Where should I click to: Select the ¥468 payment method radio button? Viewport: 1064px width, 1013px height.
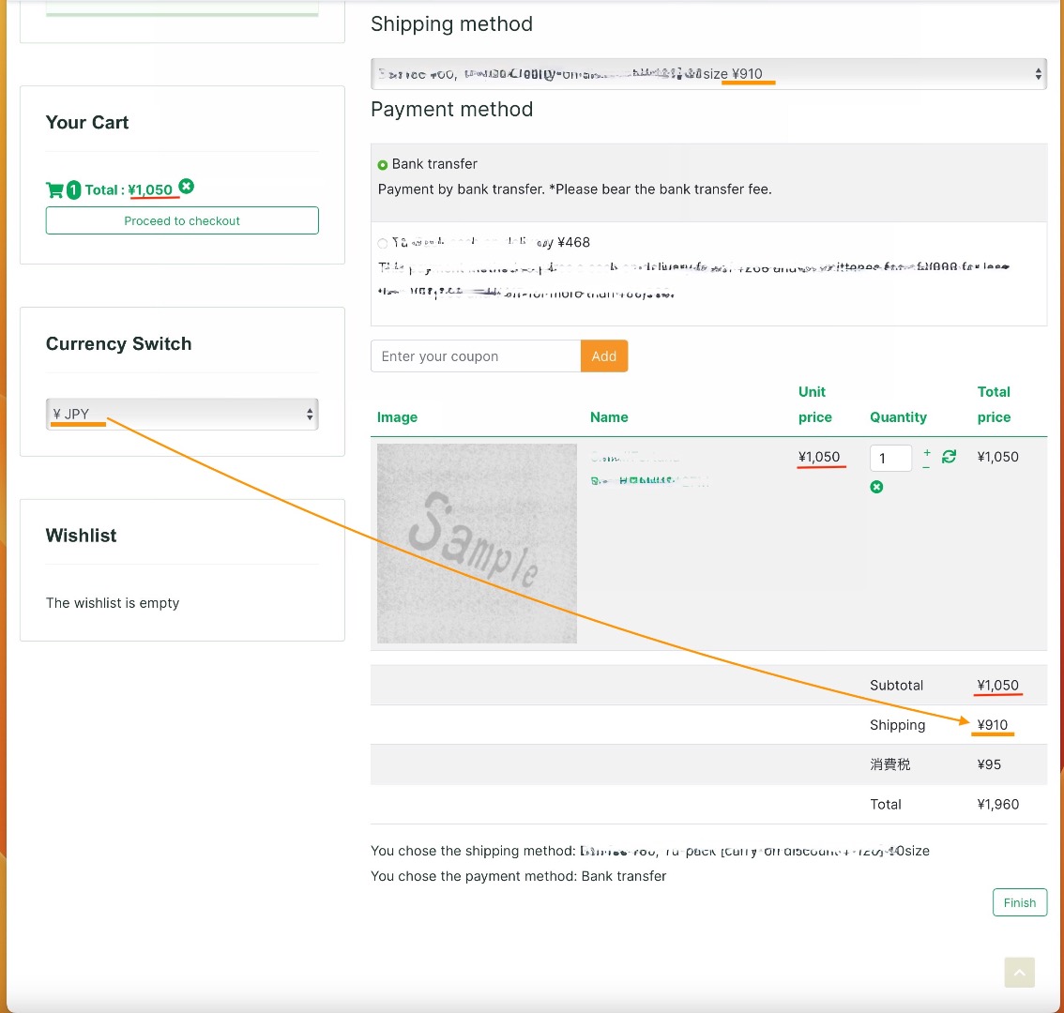[383, 244]
